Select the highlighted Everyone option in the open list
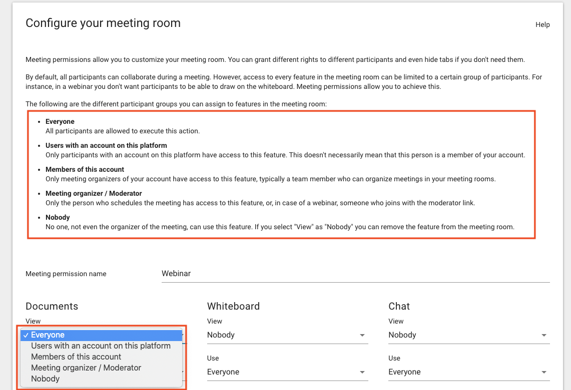The image size is (571, 390). tap(102, 335)
